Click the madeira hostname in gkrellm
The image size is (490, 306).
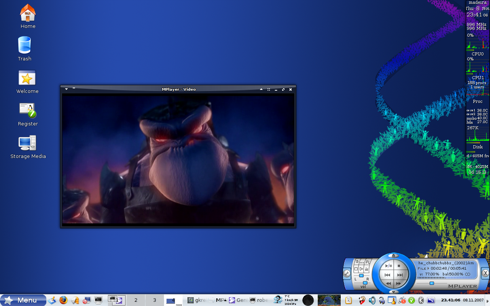[x=477, y=2]
